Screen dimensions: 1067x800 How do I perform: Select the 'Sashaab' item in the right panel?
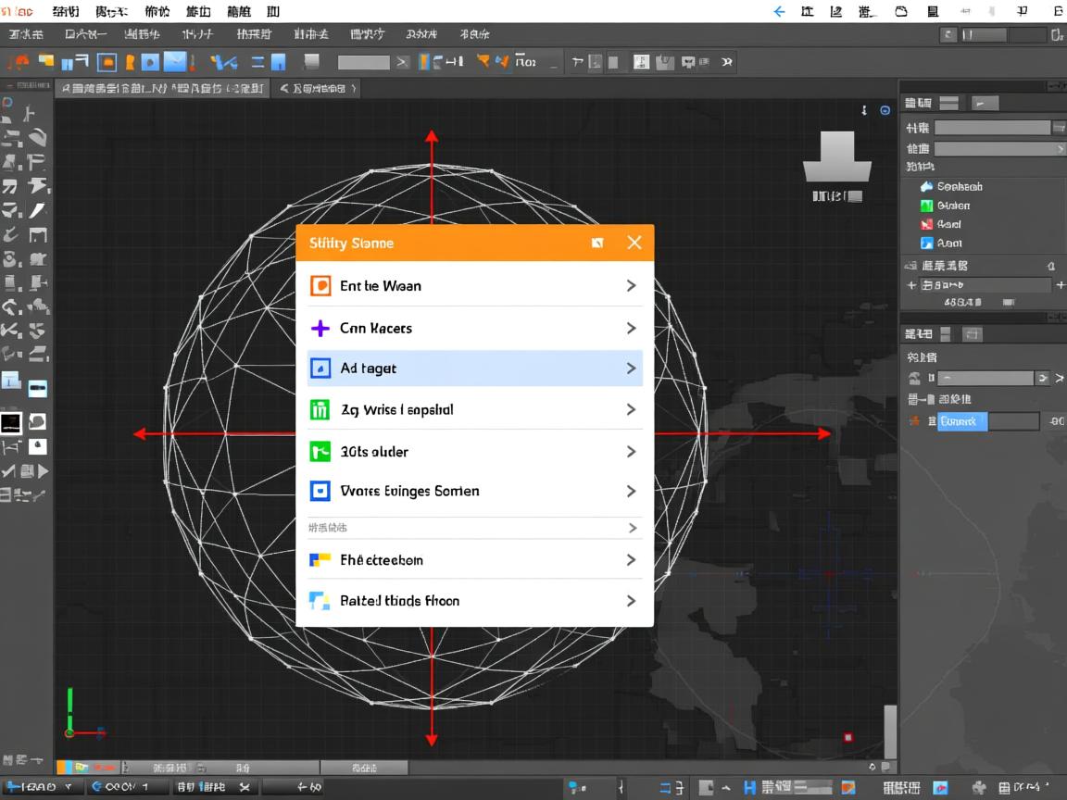(959, 186)
